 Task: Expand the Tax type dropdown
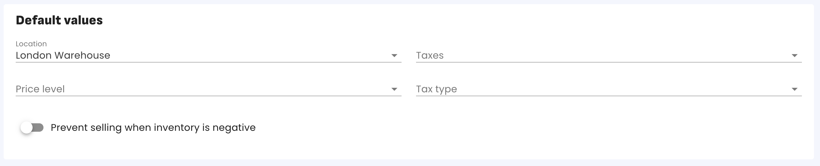point(605,89)
